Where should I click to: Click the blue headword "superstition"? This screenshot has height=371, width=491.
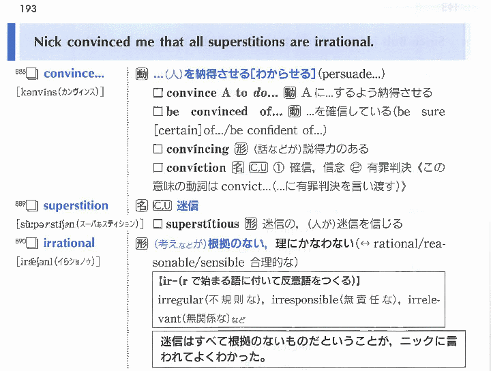76,205
